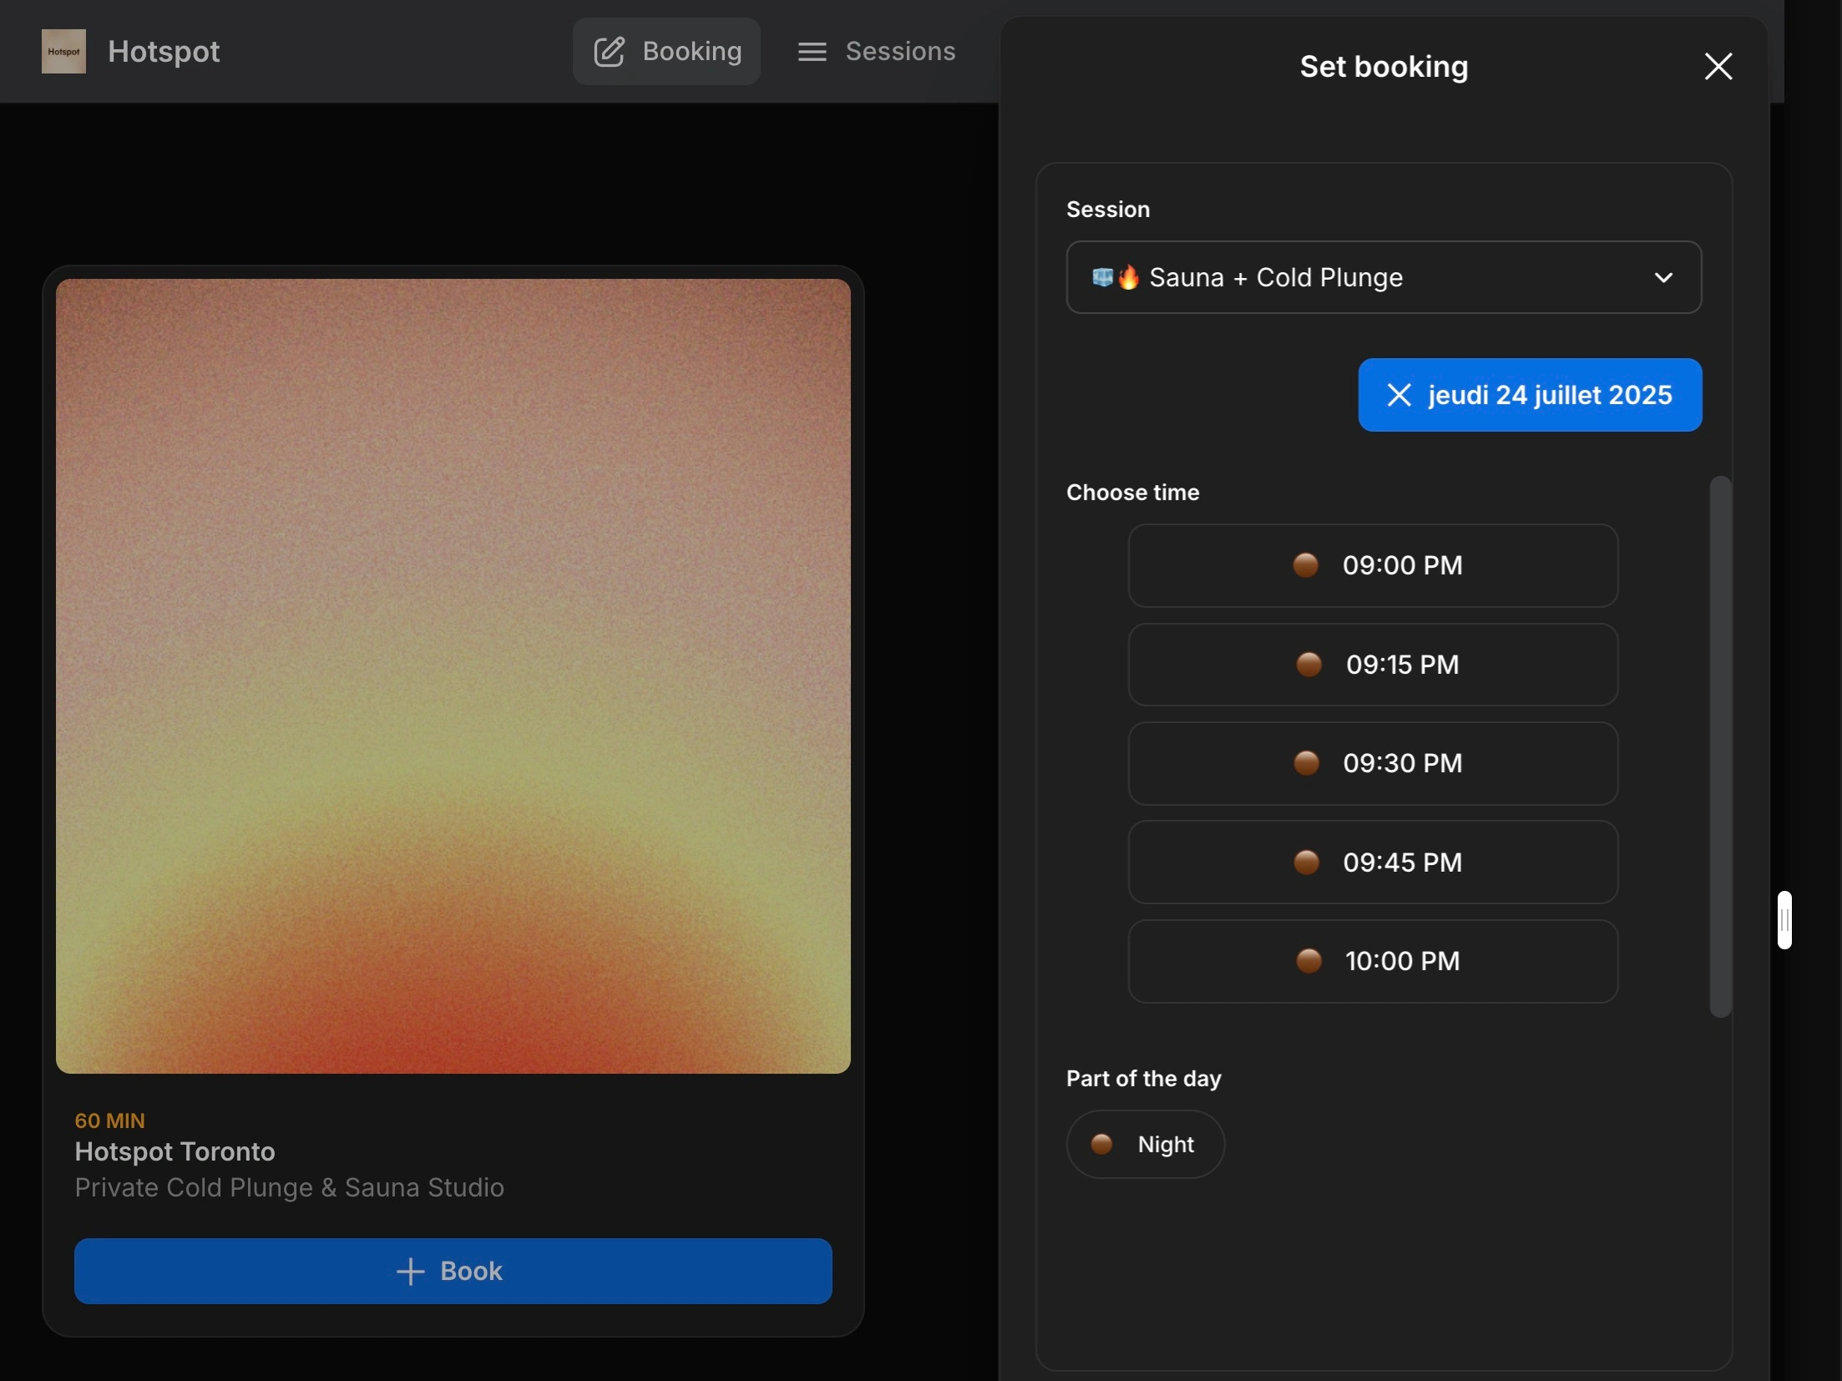Click the plus icon on Book button
This screenshot has width=1842, height=1381.
[410, 1271]
